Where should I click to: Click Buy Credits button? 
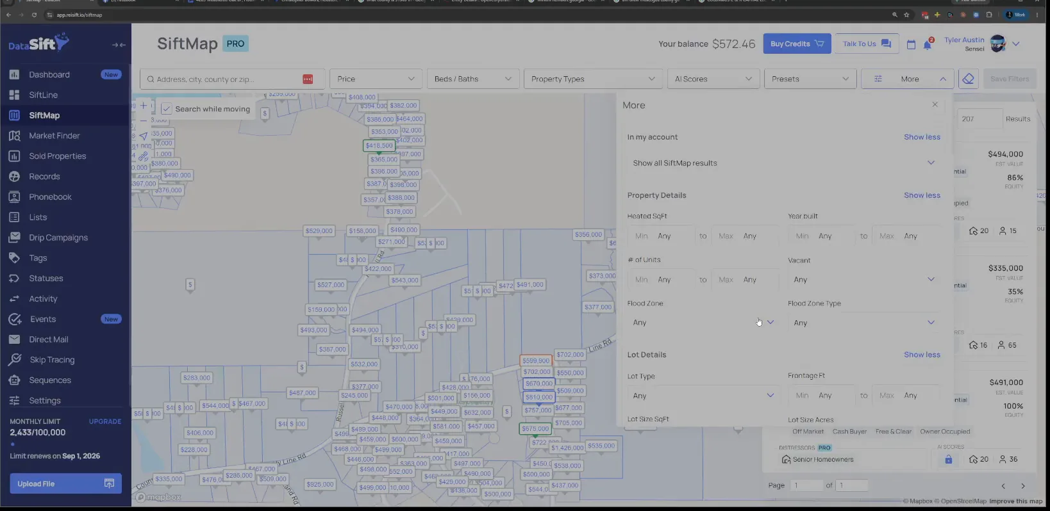click(797, 44)
